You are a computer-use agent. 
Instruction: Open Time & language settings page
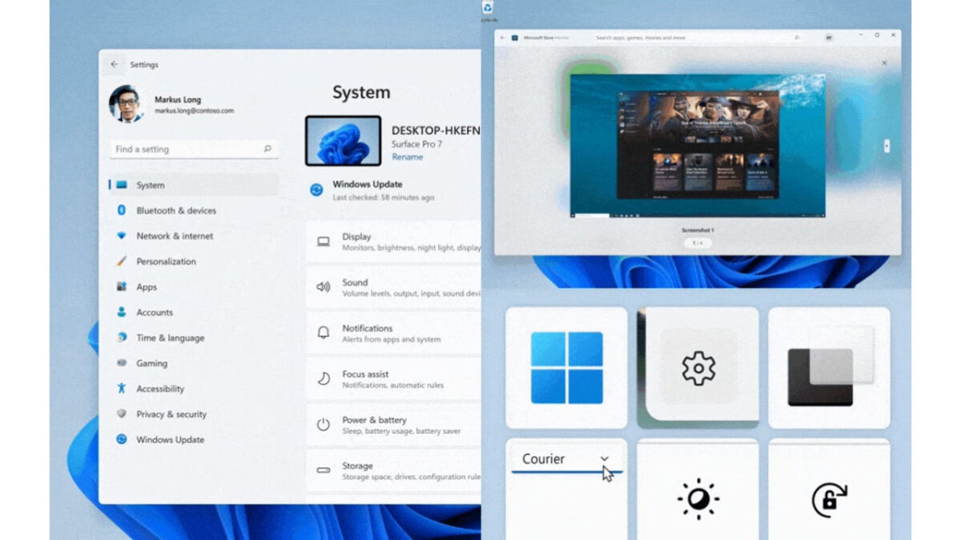click(x=170, y=338)
